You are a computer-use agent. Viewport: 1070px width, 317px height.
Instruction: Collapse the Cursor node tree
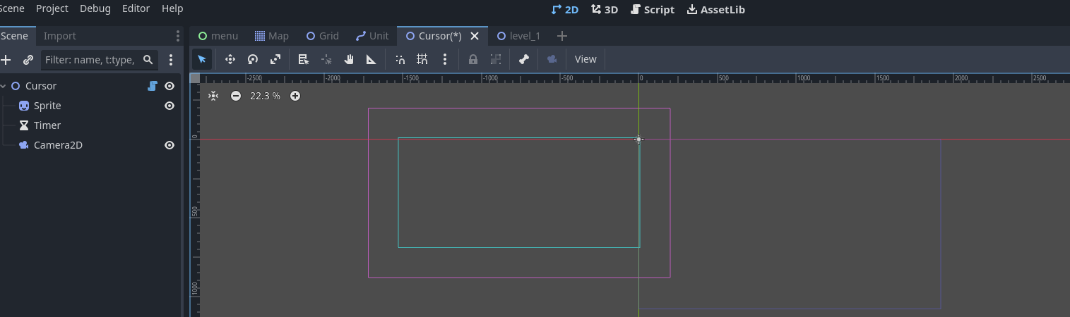coord(4,86)
